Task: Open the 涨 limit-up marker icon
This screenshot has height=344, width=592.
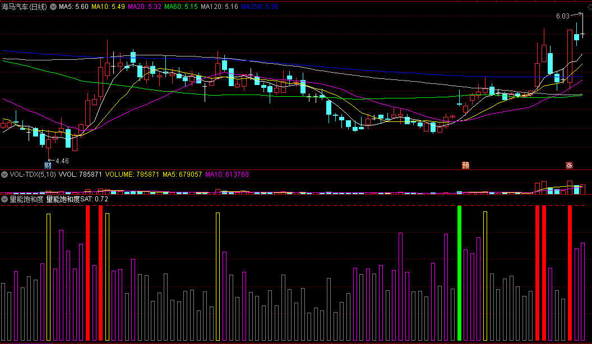Action: tap(569, 165)
